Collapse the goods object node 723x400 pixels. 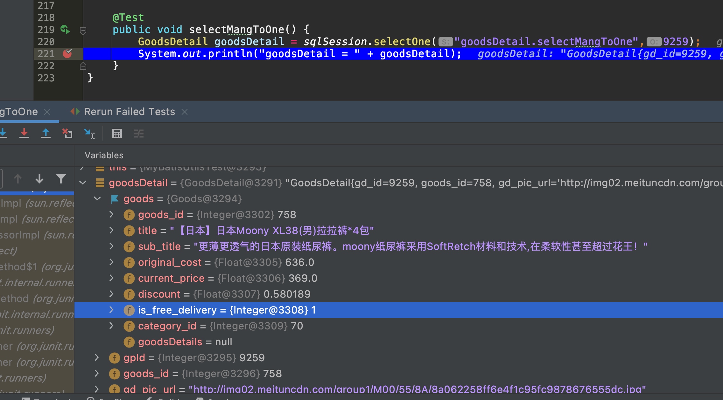pos(97,198)
